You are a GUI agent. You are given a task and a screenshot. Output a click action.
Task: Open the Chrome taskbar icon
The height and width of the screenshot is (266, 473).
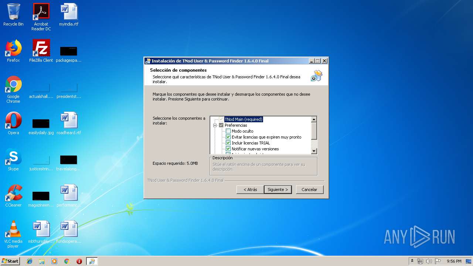pos(67,261)
